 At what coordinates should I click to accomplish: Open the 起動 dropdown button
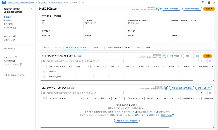[209, 9]
